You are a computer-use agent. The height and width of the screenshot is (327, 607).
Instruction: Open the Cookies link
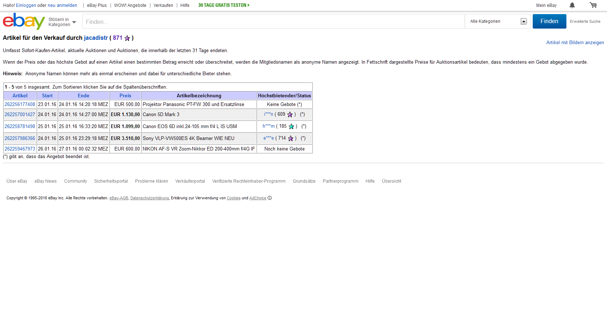(x=234, y=198)
